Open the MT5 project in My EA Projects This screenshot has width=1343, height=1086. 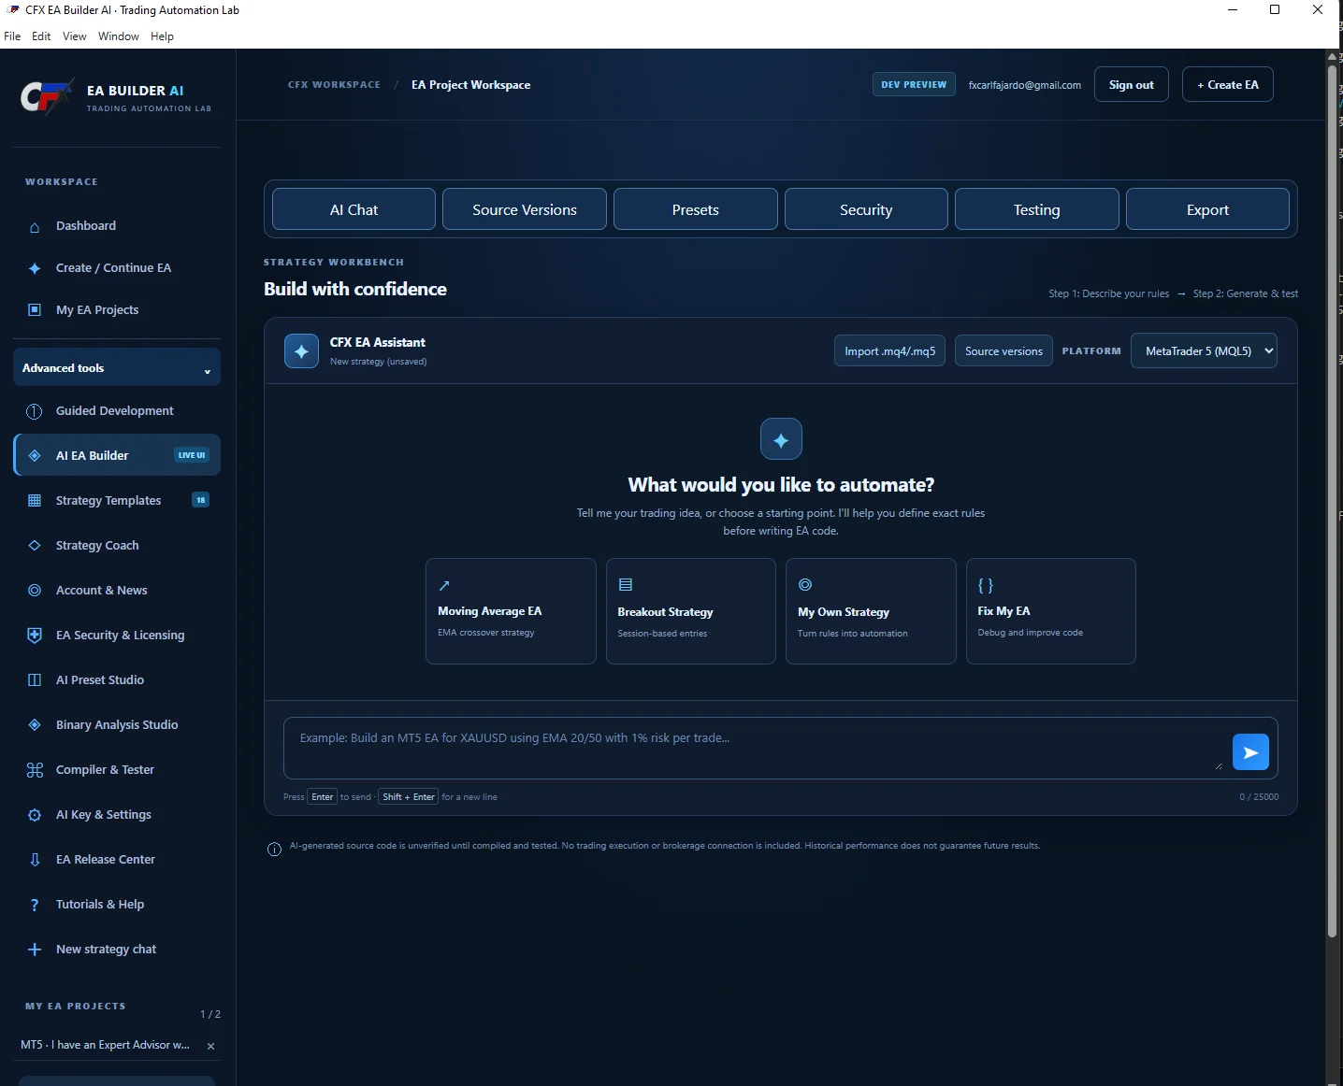pos(105,1045)
